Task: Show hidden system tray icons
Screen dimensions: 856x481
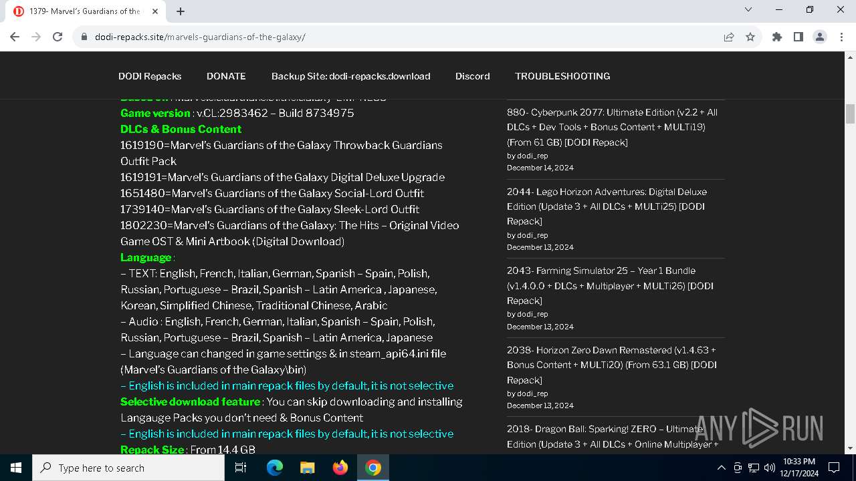Action: pos(721,468)
